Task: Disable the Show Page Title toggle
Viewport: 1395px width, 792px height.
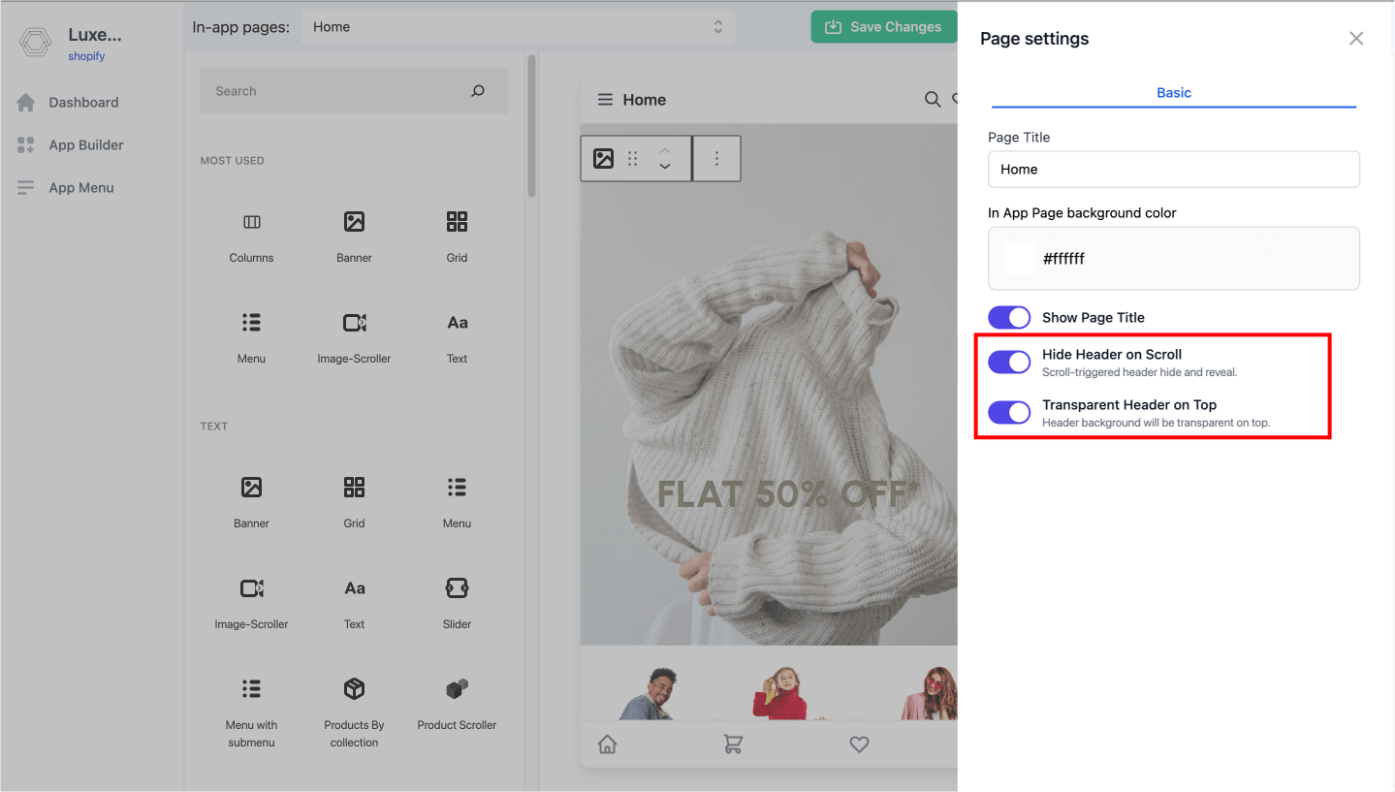Action: 1009,318
